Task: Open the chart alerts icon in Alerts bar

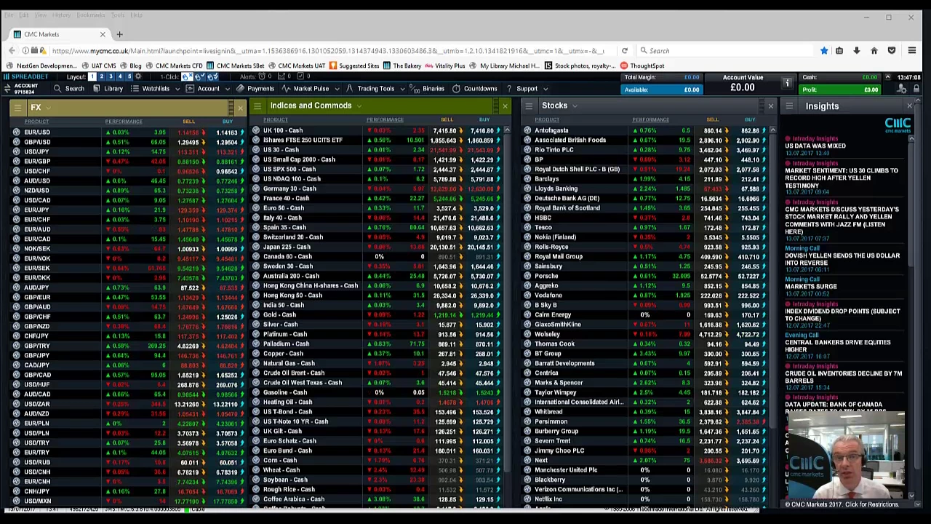Action: [281, 76]
